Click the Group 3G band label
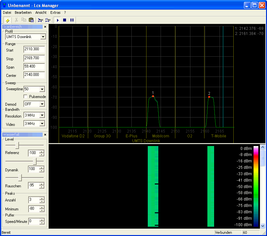This screenshot has height=236, width=267. (102, 136)
